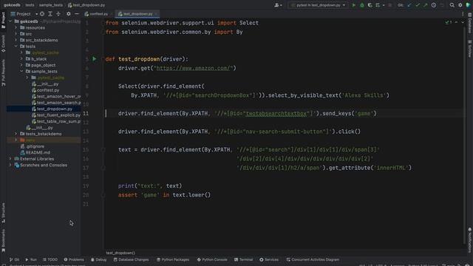Click gokcedb breadcrumb in navigation bar

[x=12, y=5]
